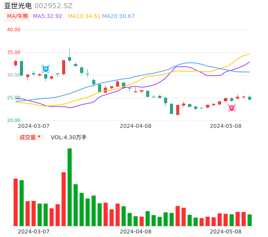Click the 40.00 price axis label

pyautogui.click(x=14, y=30)
